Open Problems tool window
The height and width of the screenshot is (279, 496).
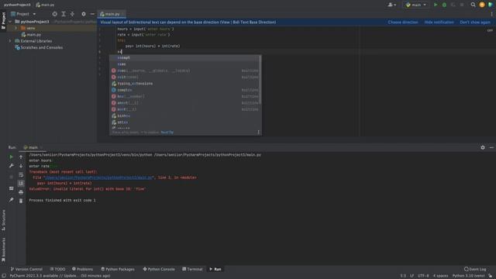(82, 269)
